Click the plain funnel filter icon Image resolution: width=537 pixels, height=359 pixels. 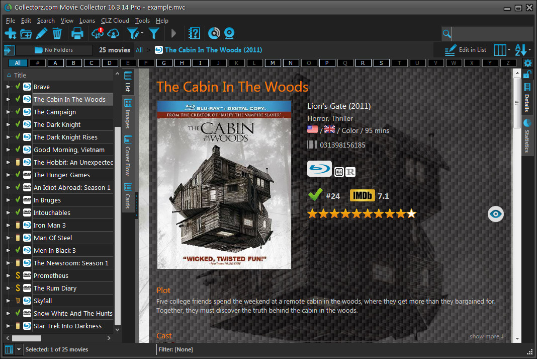[154, 33]
